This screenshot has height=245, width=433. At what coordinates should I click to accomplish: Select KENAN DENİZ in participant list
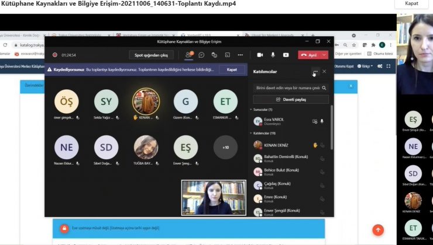[276, 145]
